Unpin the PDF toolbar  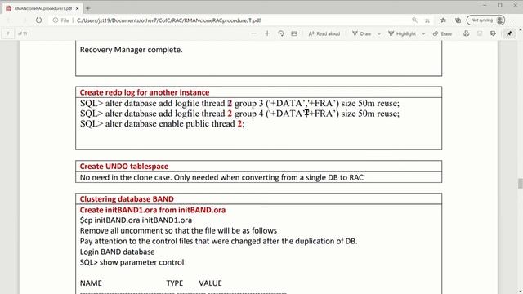click(x=510, y=33)
